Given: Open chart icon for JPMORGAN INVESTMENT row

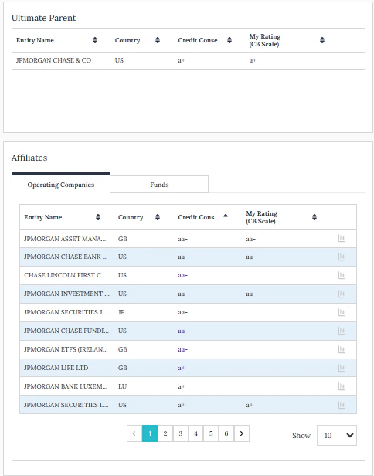Looking at the screenshot, I should tap(342, 294).
